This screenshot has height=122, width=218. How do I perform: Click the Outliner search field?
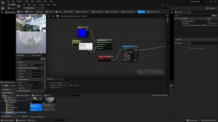click(x=193, y=16)
